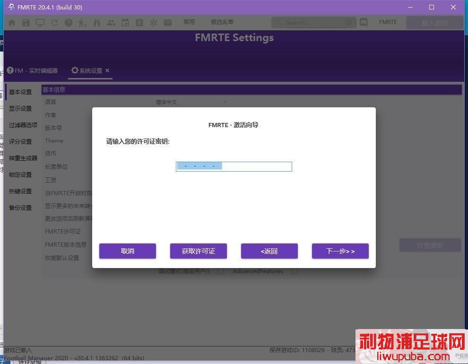Select the 系统设置 tab
The image size is (468, 364).
pos(91,70)
